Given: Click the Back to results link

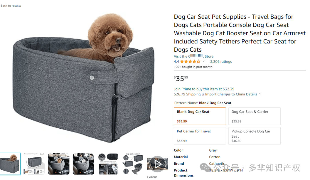Looking at the screenshot, I should (11, 5).
